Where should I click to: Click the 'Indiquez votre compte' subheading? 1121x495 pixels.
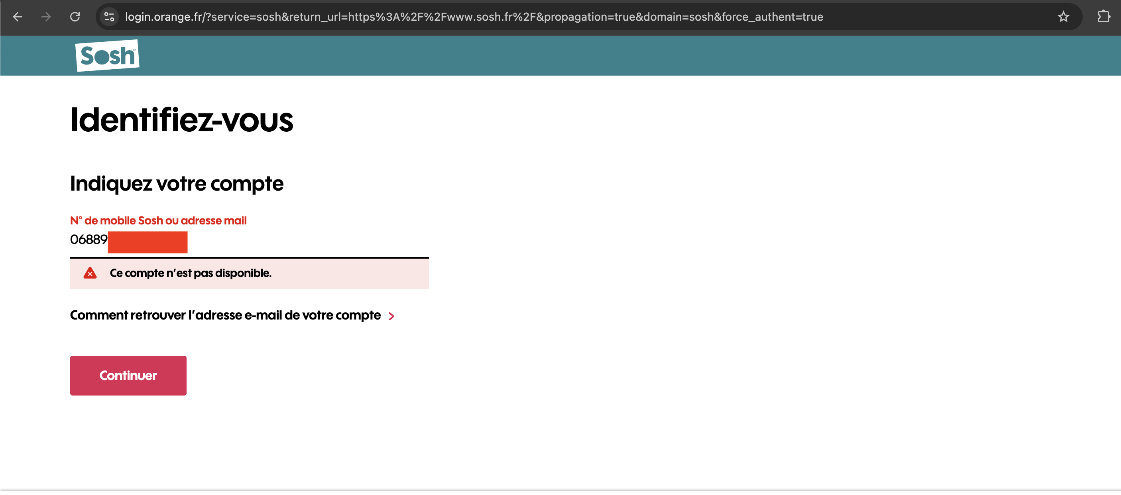coord(177,184)
